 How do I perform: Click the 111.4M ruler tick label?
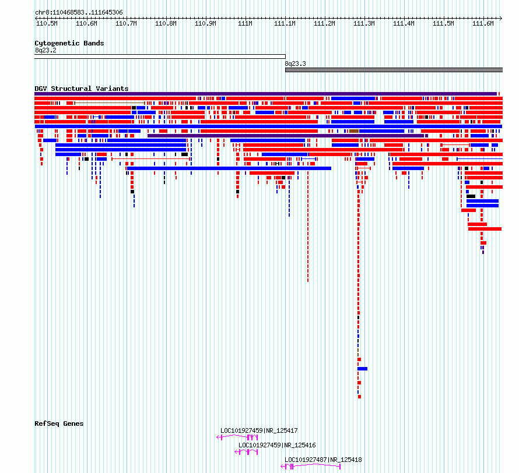[404, 23]
